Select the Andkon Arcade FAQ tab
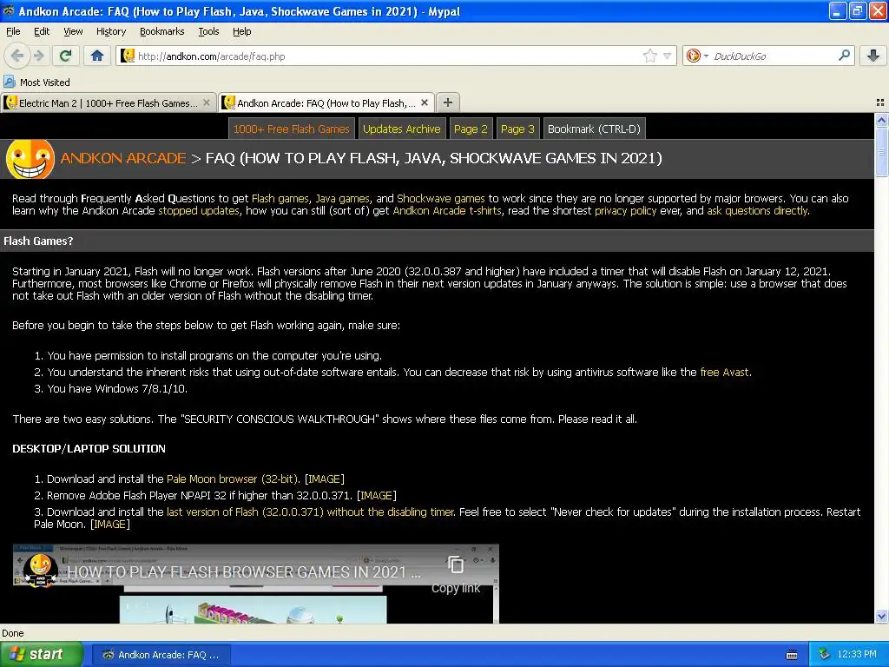 [x=326, y=102]
